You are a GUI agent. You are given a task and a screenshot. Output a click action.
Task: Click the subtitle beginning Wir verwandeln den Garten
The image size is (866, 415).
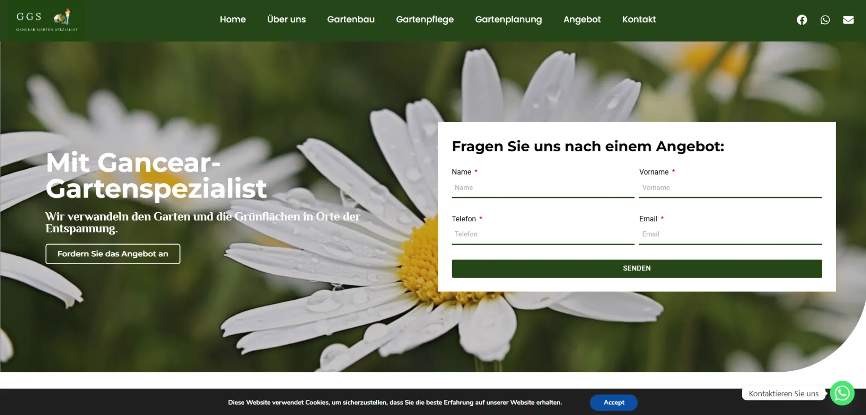pyautogui.click(x=203, y=222)
